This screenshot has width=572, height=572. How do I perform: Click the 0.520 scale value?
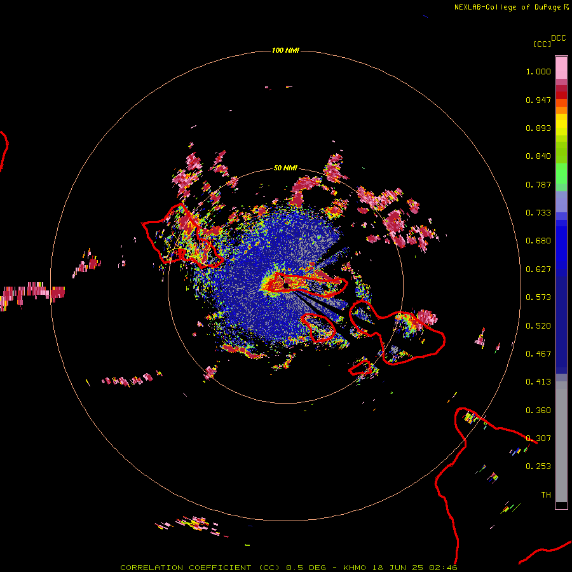click(538, 326)
